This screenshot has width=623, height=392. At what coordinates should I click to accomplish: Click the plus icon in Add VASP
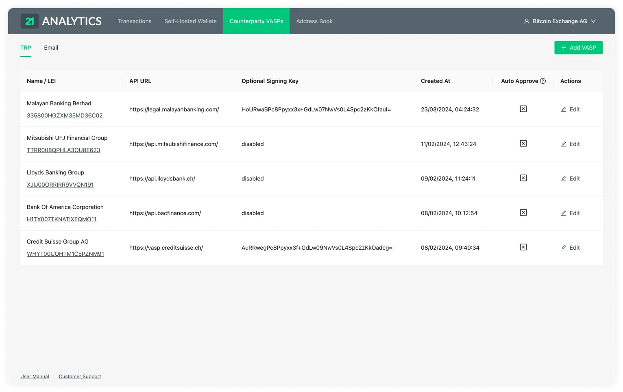click(x=564, y=48)
